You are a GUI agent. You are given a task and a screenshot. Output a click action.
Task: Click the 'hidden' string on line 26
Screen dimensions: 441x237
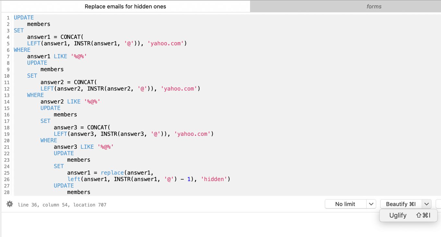point(214,179)
